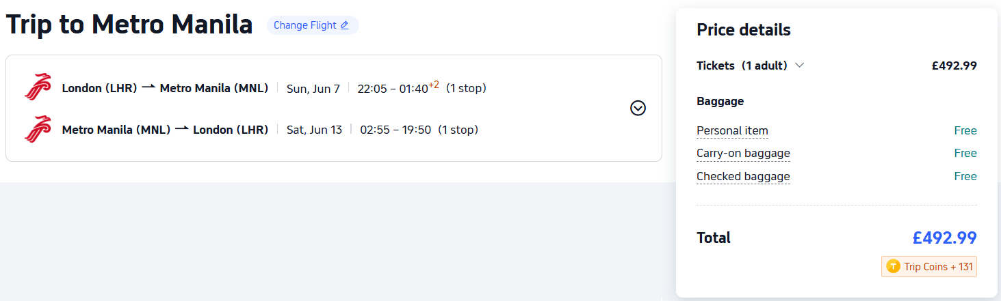Open the Change Flight button

pos(313,25)
